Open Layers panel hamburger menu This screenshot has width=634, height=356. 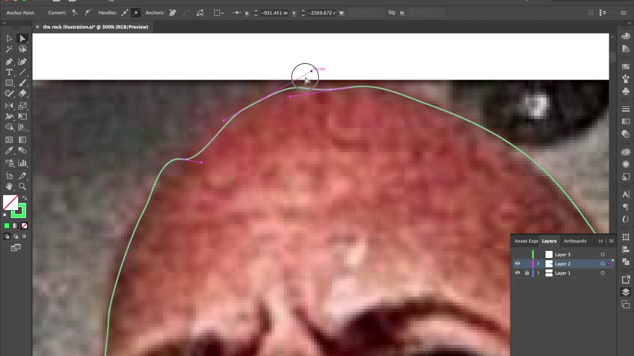click(x=611, y=241)
